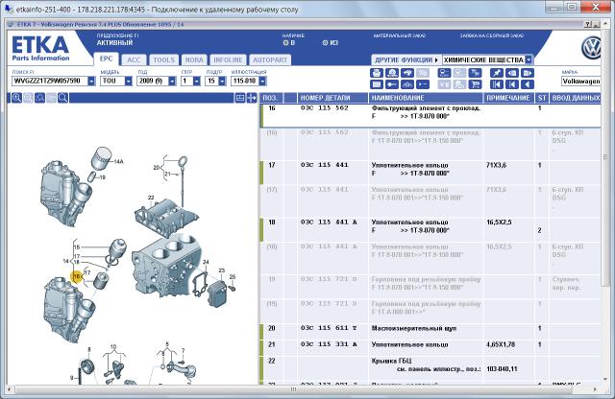Open the AUTOPART tab
The image size is (615, 399).
coord(270,59)
